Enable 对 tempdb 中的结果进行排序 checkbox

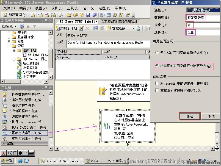157,84
